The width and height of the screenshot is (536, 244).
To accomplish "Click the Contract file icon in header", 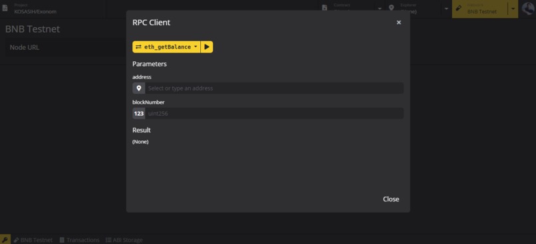I will (x=325, y=8).
